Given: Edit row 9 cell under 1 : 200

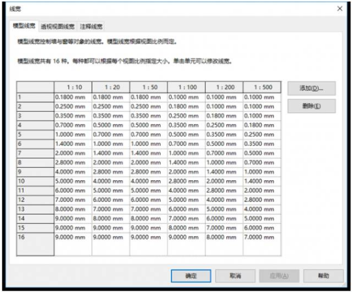Looking at the screenshot, I should pos(224,172).
